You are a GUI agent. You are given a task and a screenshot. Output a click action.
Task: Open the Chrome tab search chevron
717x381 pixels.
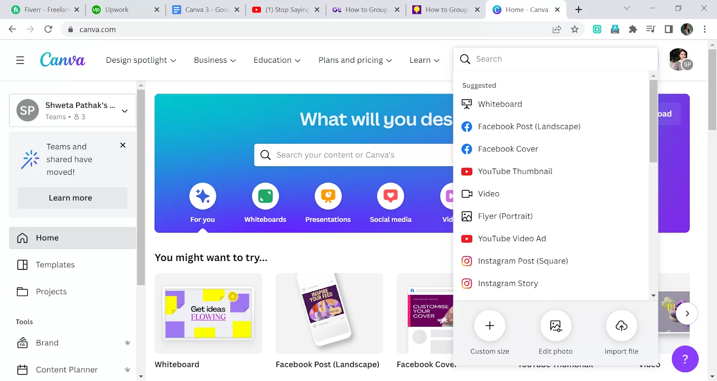(627, 8)
